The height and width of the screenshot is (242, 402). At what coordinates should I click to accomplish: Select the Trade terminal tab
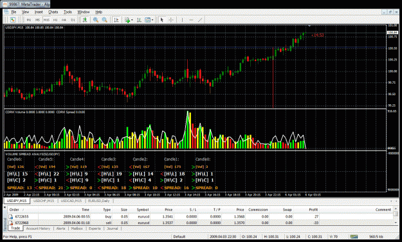click(x=15, y=228)
